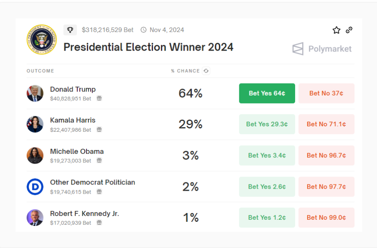Open the Polymarket logo
Viewport: 377px width, 248px height.
[322, 49]
